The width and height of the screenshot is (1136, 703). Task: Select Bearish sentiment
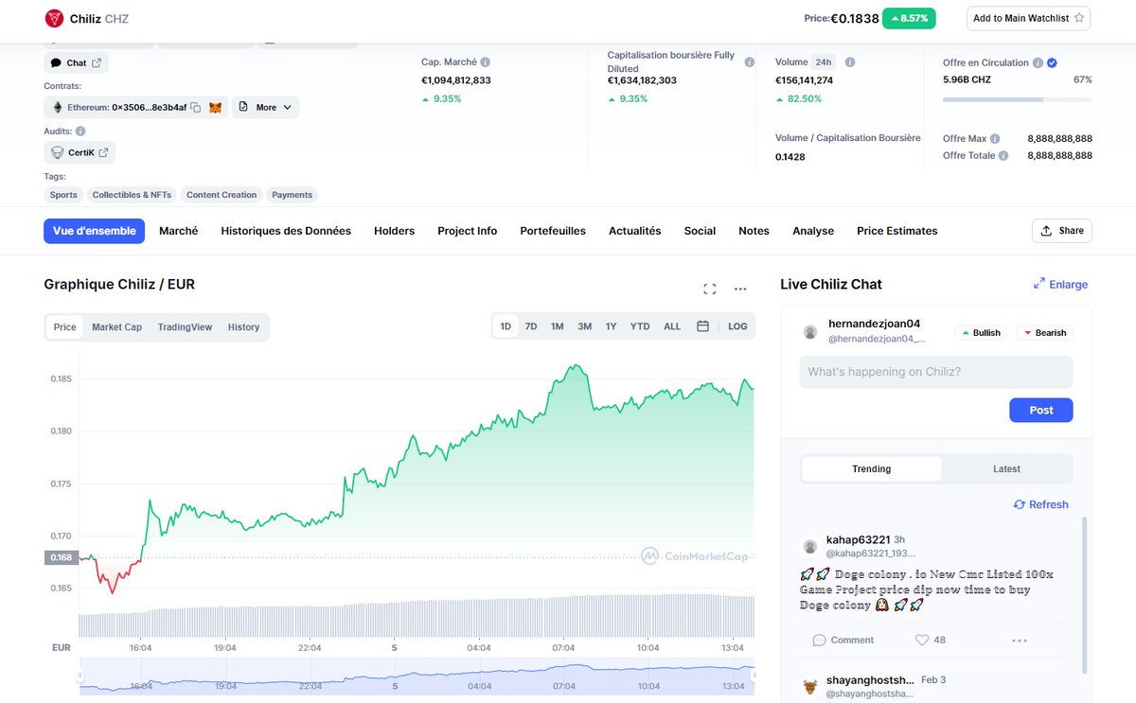(1044, 332)
